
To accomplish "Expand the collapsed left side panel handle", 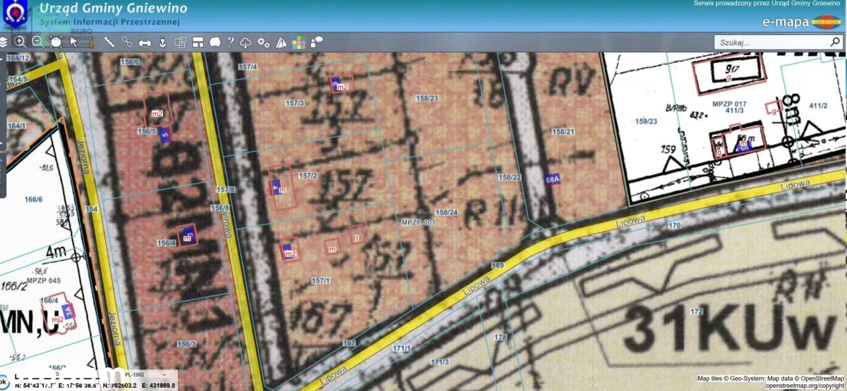I will (3, 175).
